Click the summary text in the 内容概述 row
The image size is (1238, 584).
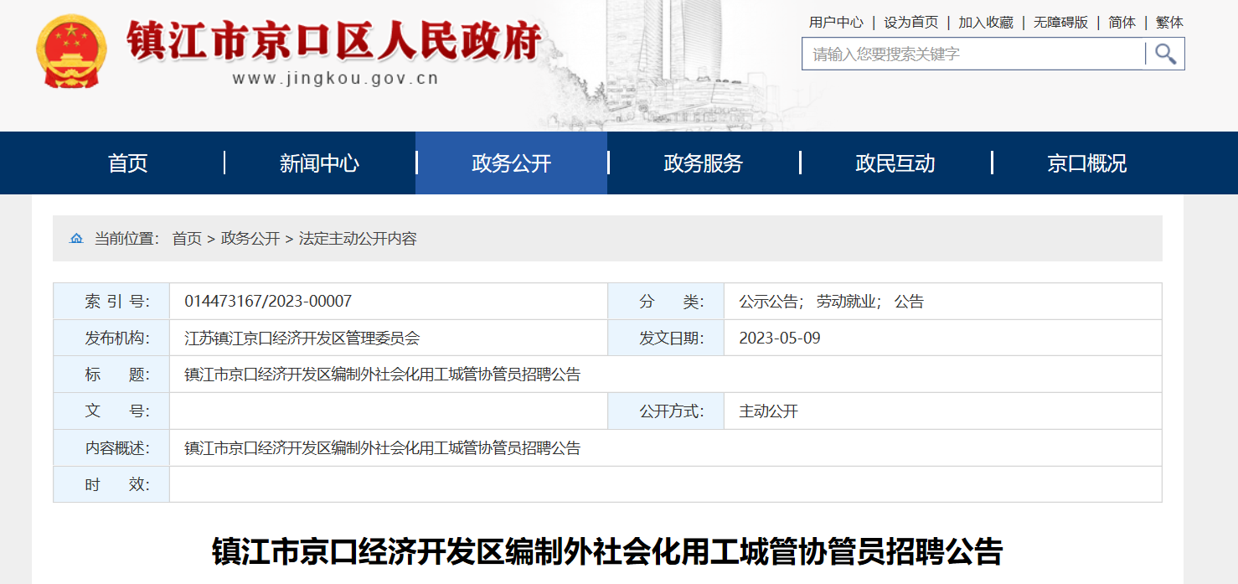click(x=383, y=448)
